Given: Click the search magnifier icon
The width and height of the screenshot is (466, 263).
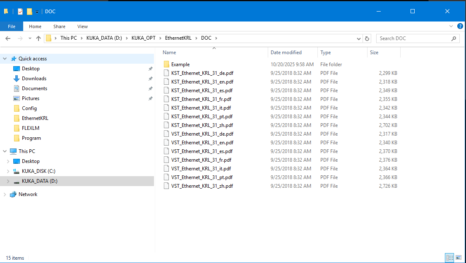Looking at the screenshot, I should tap(454, 38).
